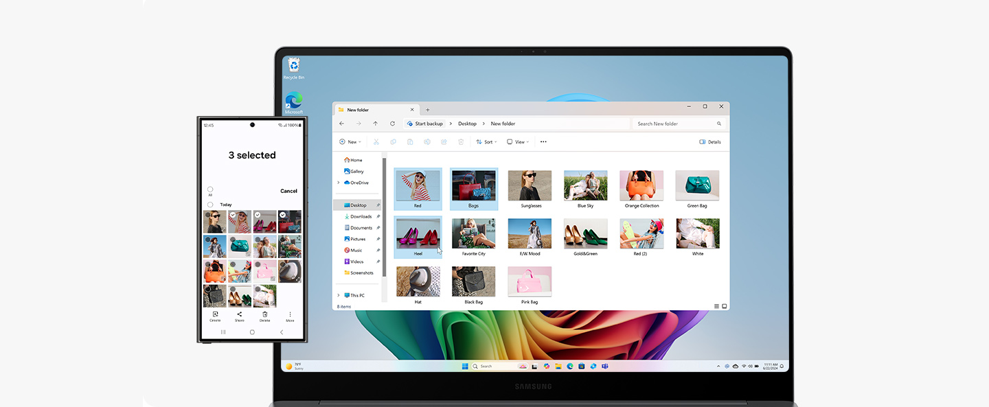Click the Rename icon in the toolbar

(x=427, y=142)
